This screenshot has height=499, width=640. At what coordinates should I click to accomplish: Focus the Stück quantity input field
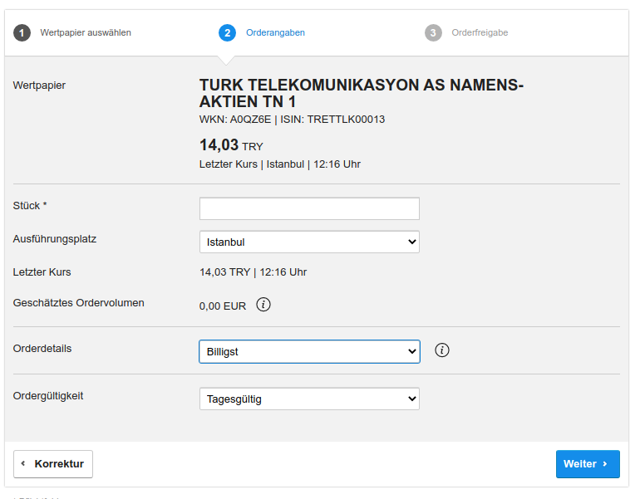(309, 208)
